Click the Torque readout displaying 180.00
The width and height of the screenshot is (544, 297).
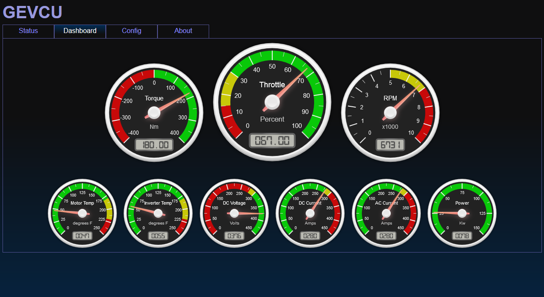(154, 144)
